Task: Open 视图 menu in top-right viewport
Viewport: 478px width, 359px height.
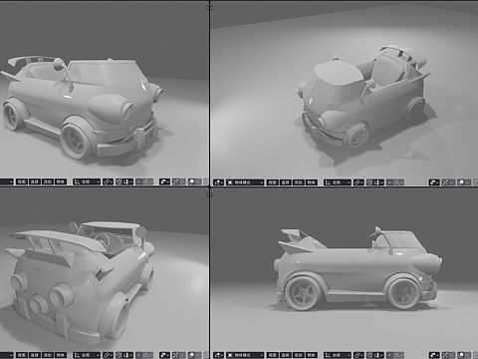Action: click(x=273, y=182)
